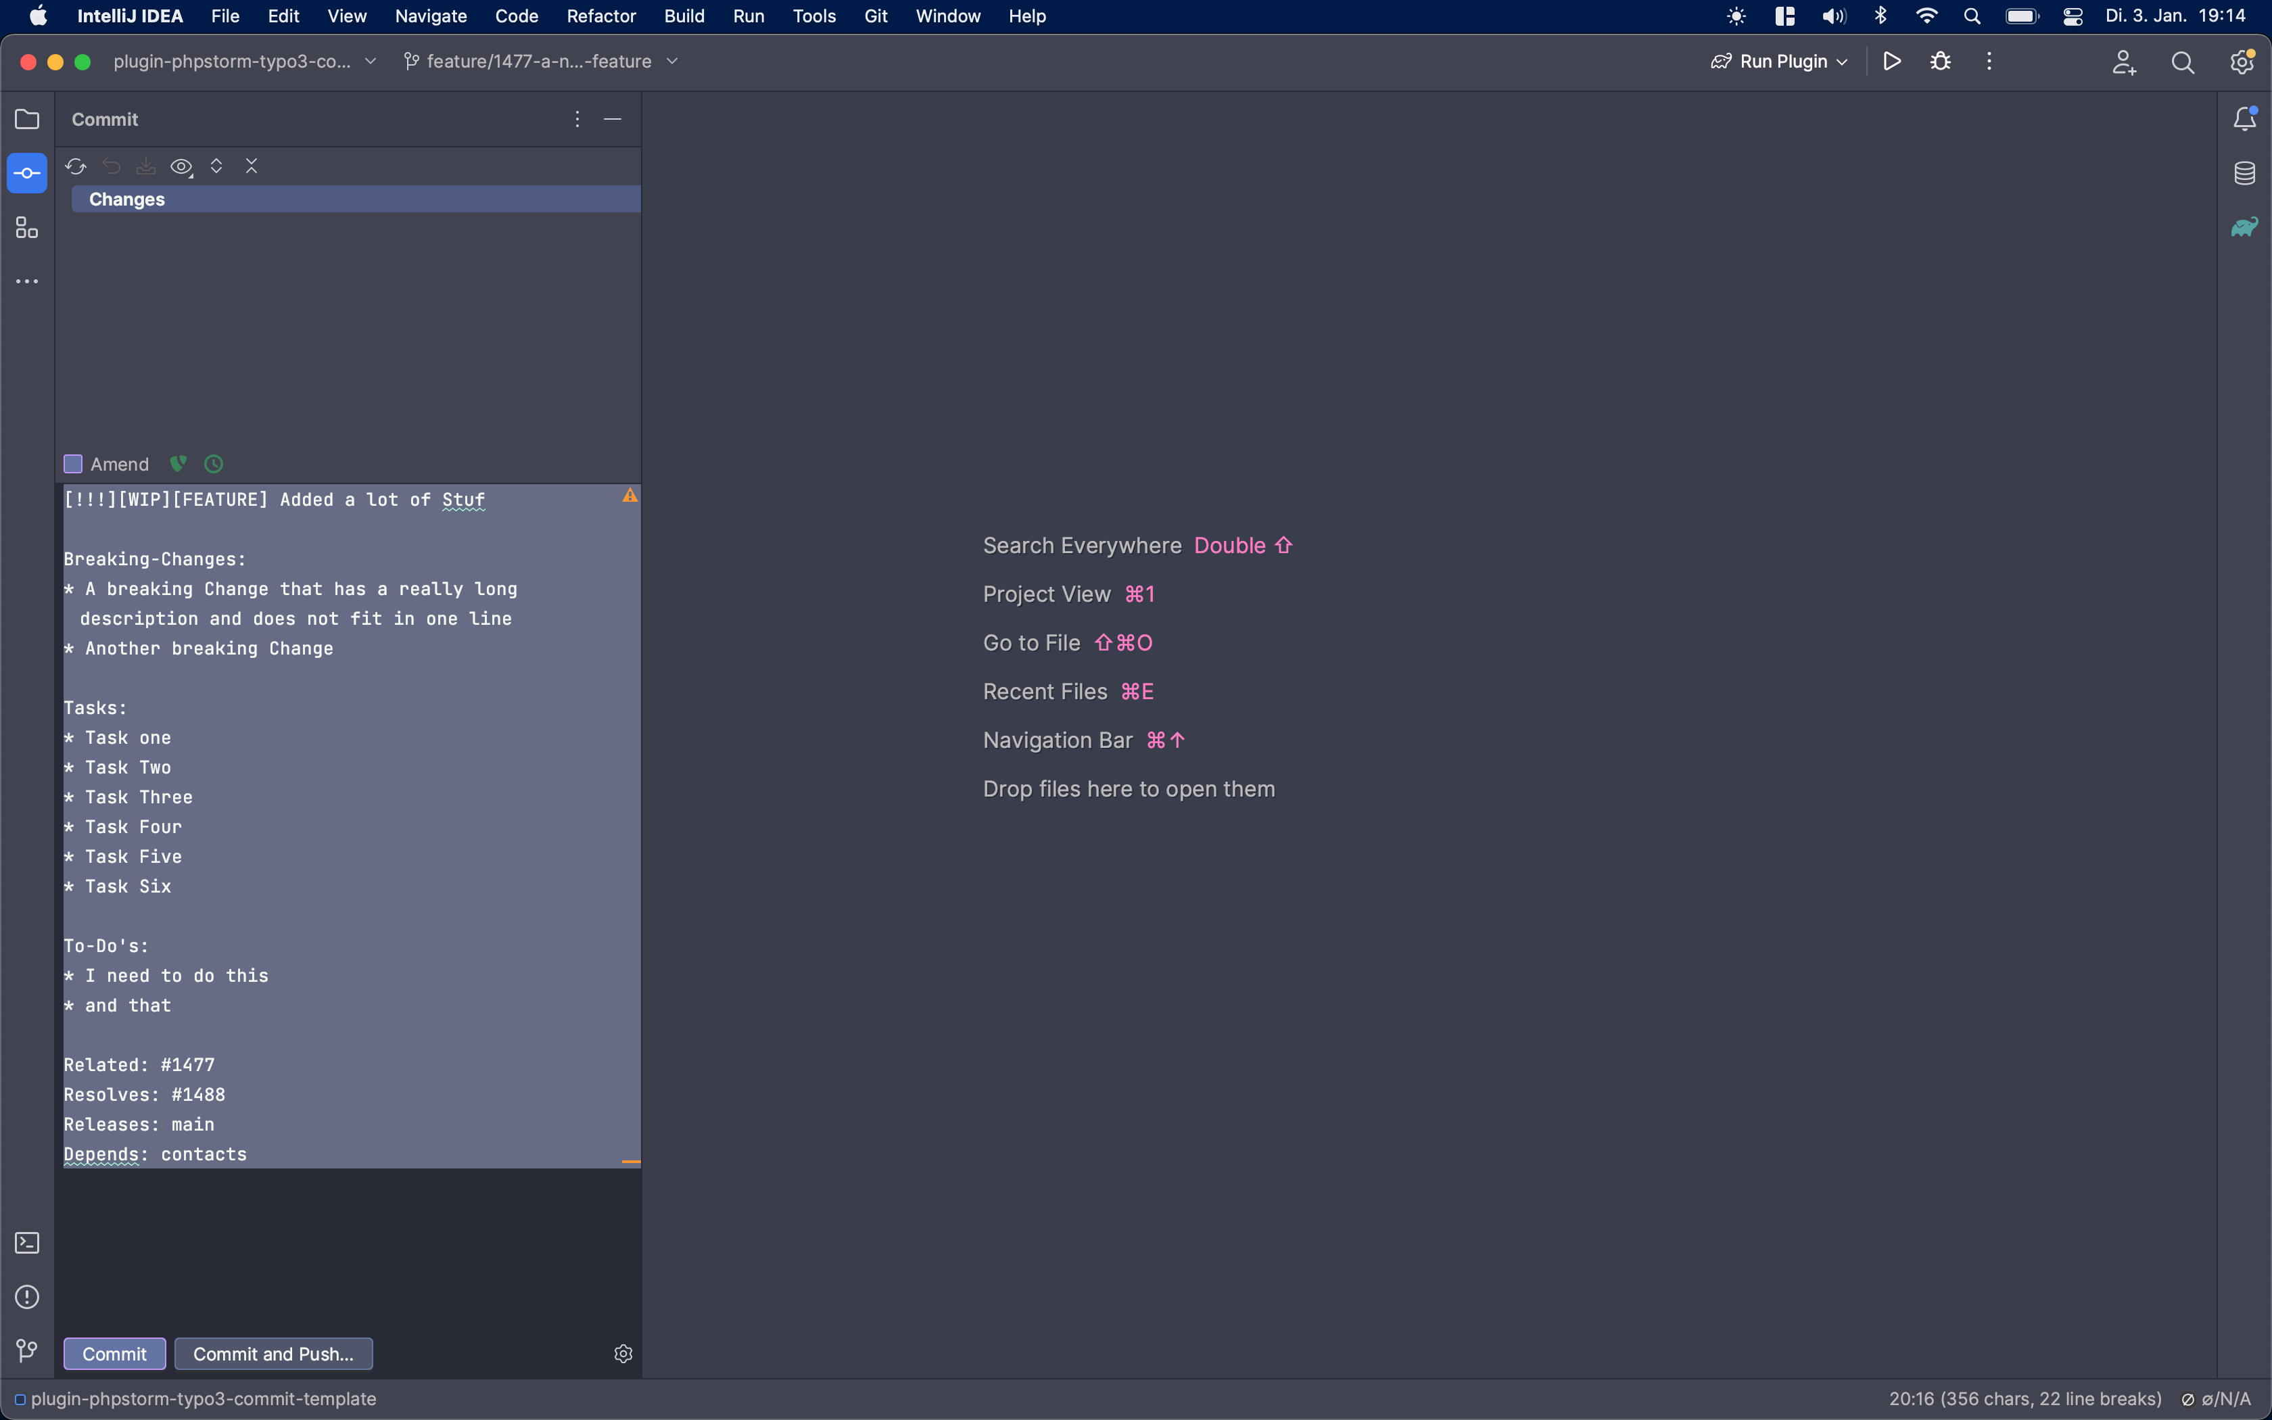The image size is (2272, 1420).
Task: Click the Commit and Push button
Action: coord(273,1353)
